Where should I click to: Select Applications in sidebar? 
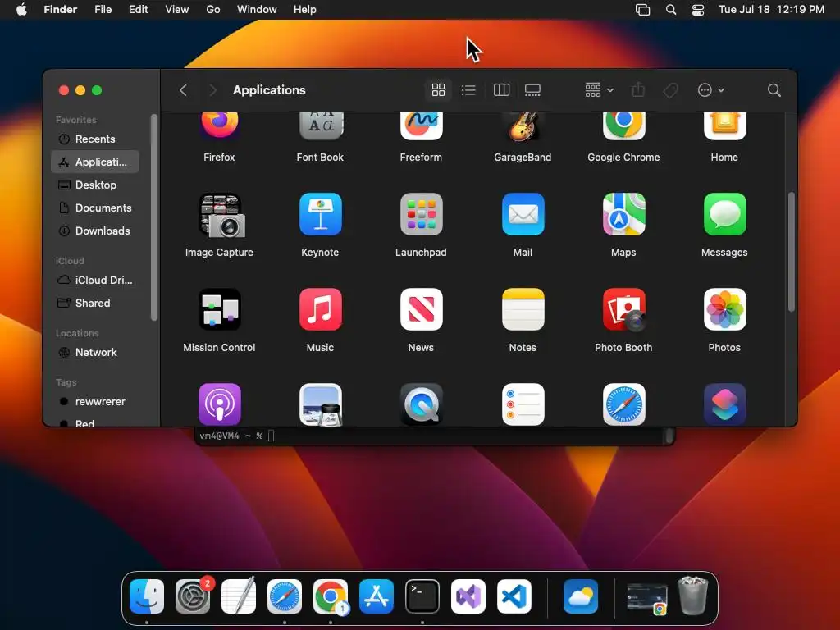click(95, 162)
